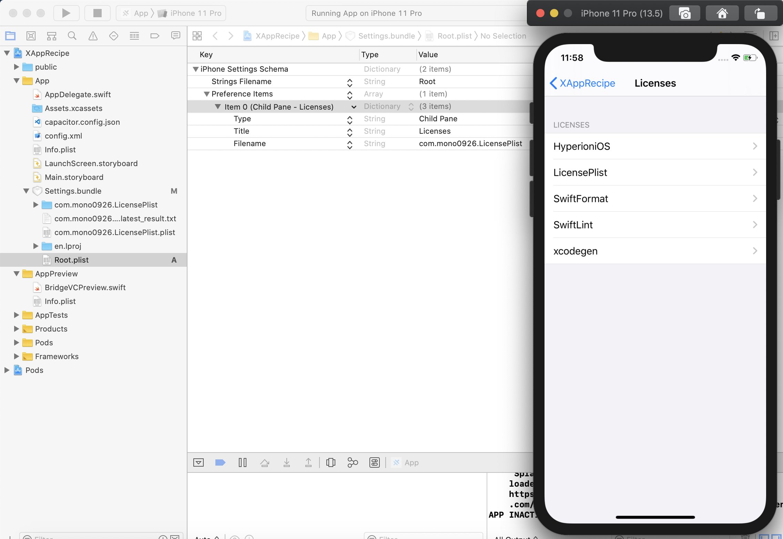
Task: Open Environment Overrides icon in debug bar
Action: [x=375, y=462]
